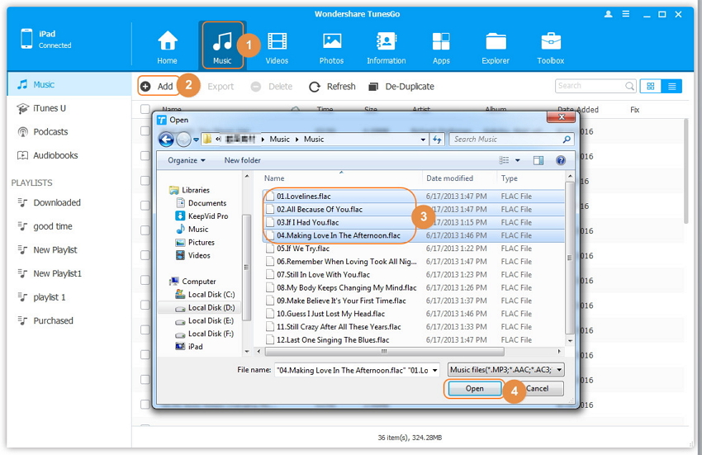Go to the Information contacts icon
Viewport: 702px width, 455px height.
click(x=386, y=42)
